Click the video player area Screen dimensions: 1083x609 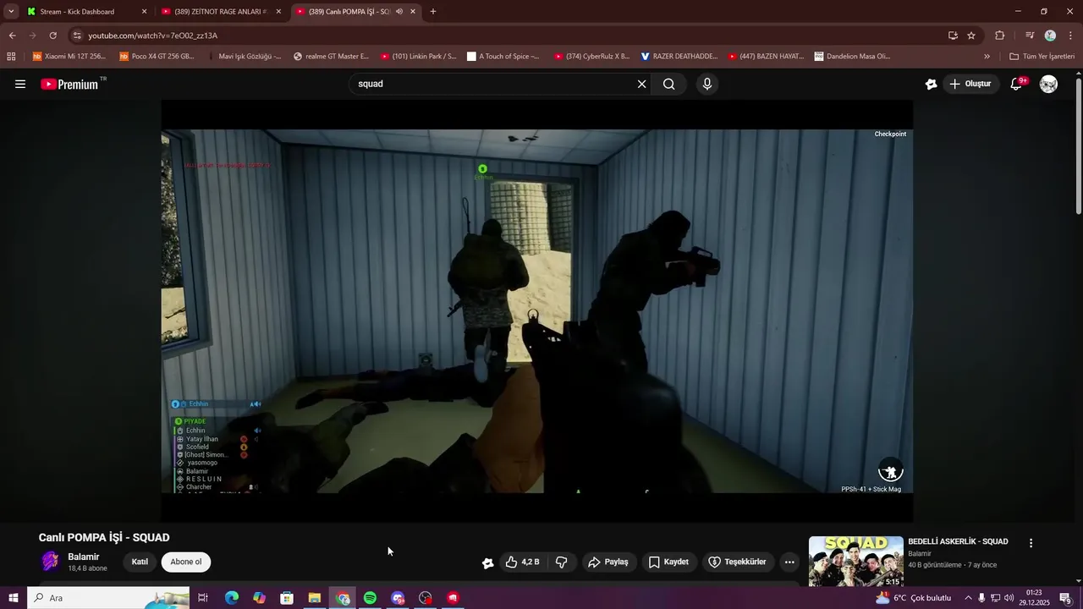[x=537, y=311]
